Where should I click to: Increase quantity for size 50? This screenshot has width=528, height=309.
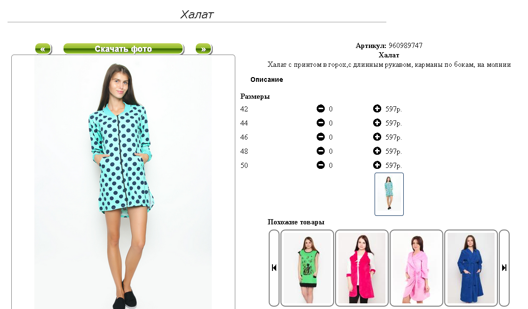pyautogui.click(x=377, y=165)
